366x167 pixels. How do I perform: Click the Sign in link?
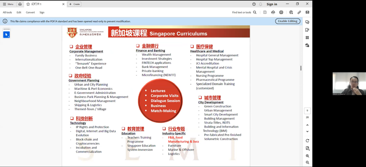click(272, 4)
